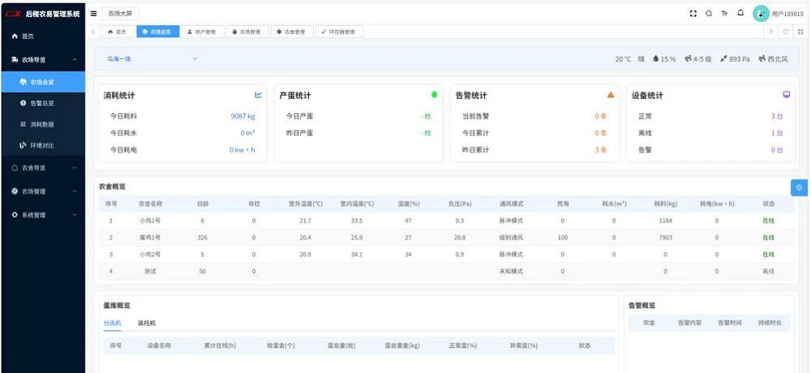Select the 分选机 tab in 蛋库概览
Screen dimensions: 811x373
click(x=112, y=323)
